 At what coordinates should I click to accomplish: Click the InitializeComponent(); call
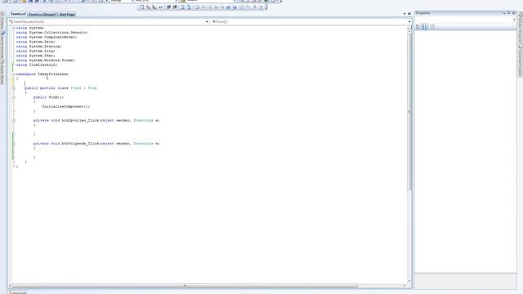[x=66, y=107]
